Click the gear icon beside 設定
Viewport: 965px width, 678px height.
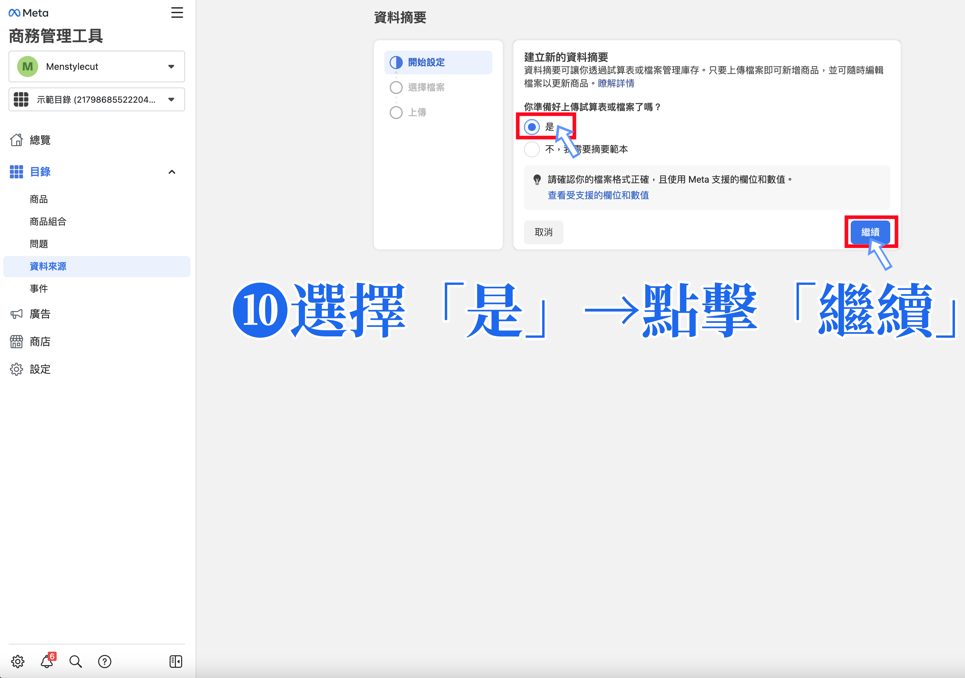coord(16,369)
